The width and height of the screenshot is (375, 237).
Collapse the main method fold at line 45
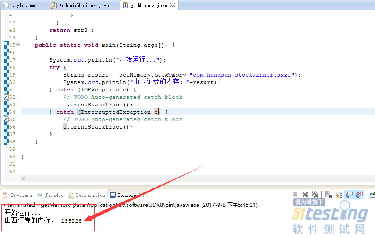point(18,45)
